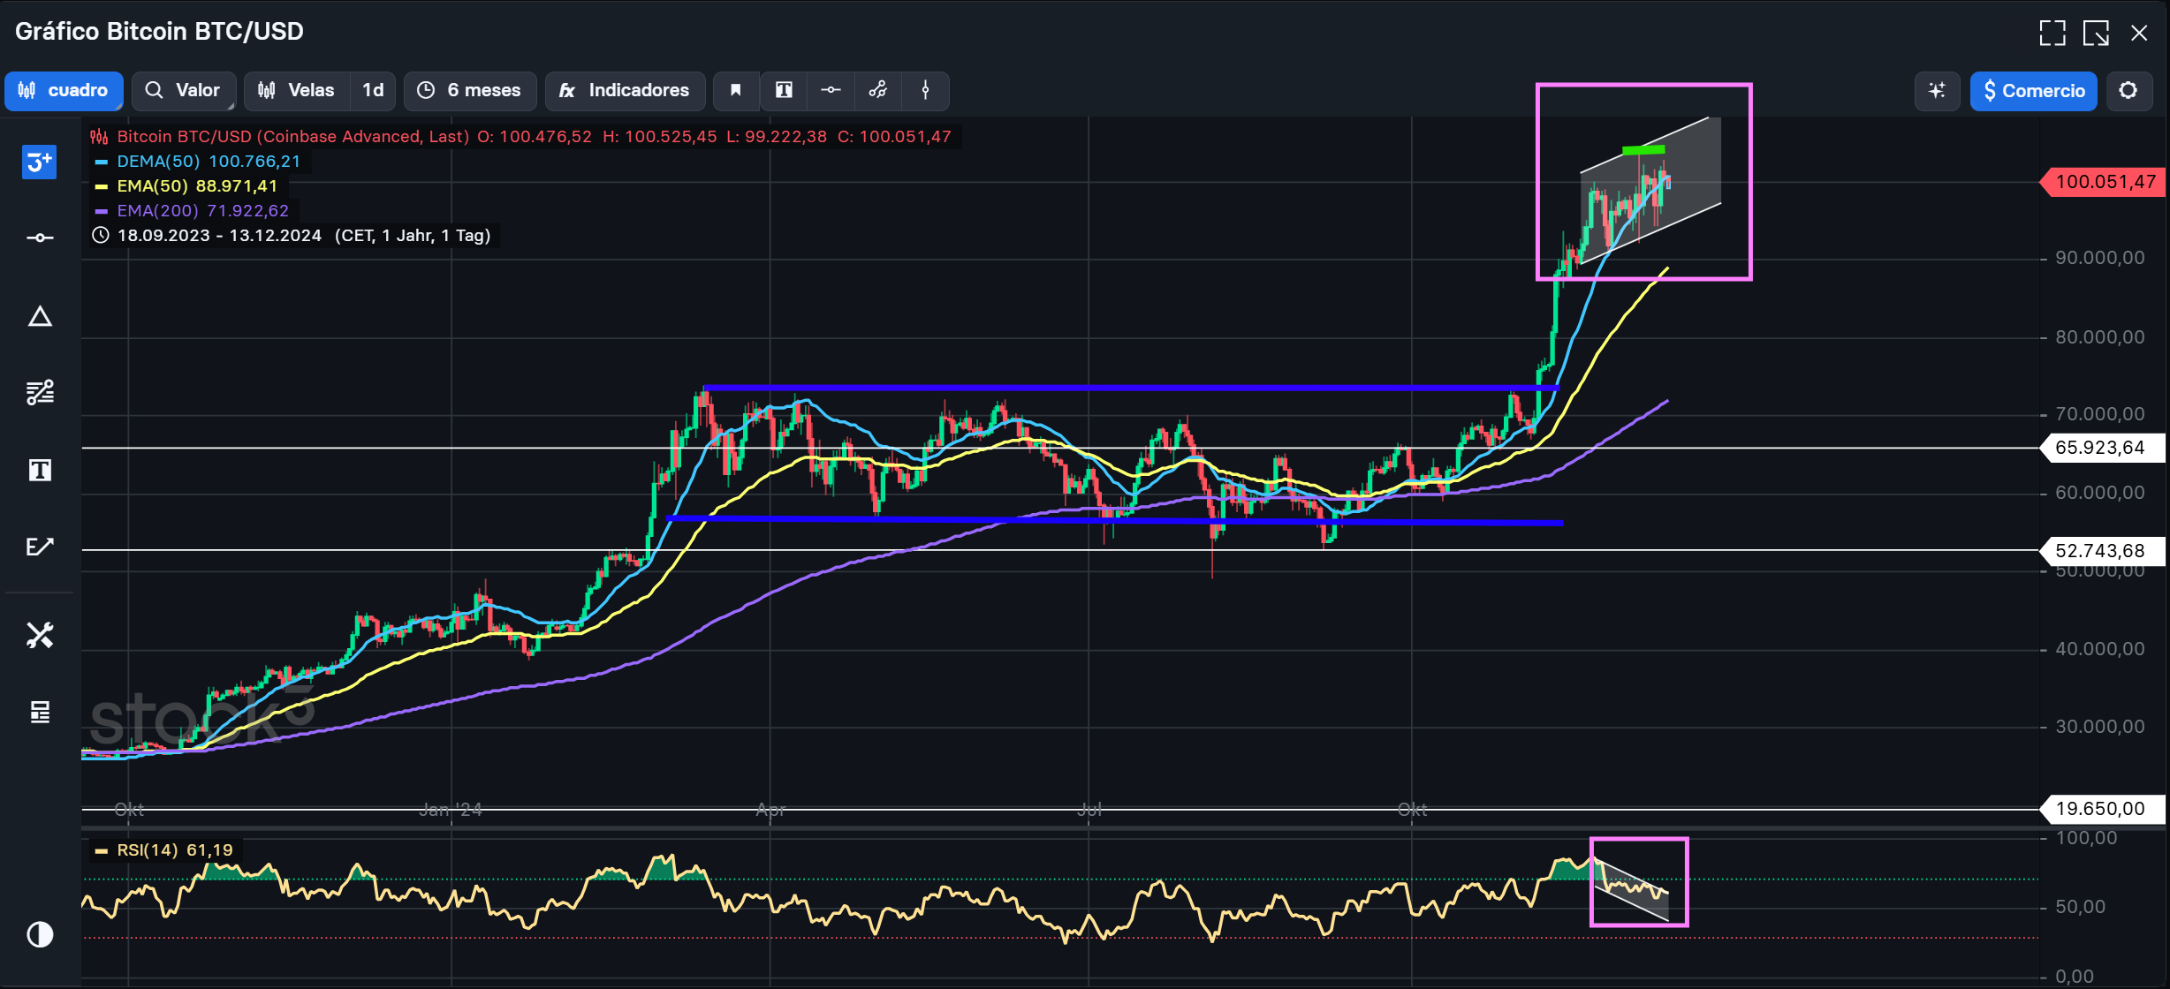2170x989 pixels.
Task: Select the trend path tool in the top toolbar
Action: point(878,90)
